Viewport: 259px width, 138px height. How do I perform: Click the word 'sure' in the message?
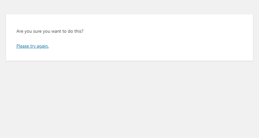tap(37, 31)
